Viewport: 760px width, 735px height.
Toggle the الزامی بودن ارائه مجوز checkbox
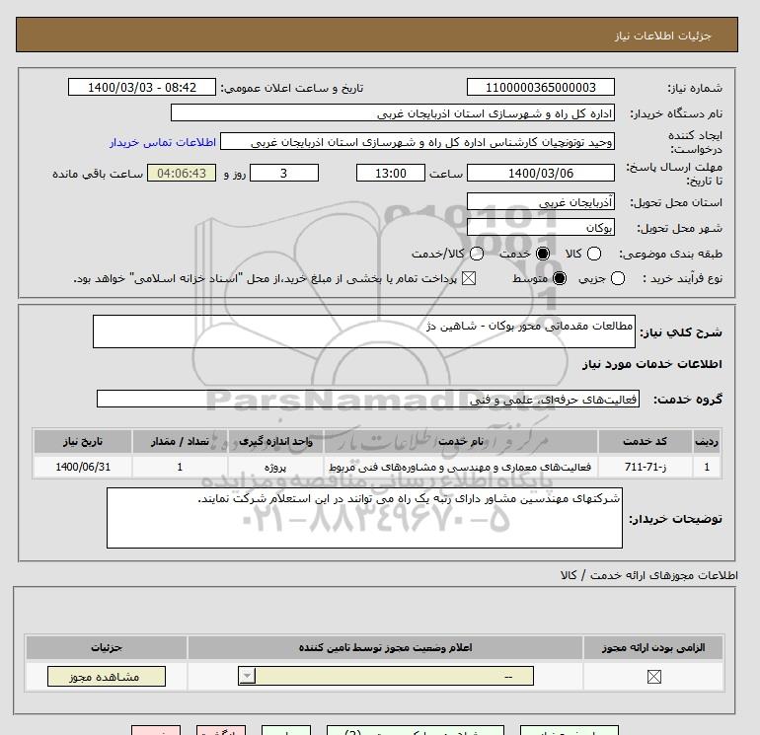pos(653,677)
